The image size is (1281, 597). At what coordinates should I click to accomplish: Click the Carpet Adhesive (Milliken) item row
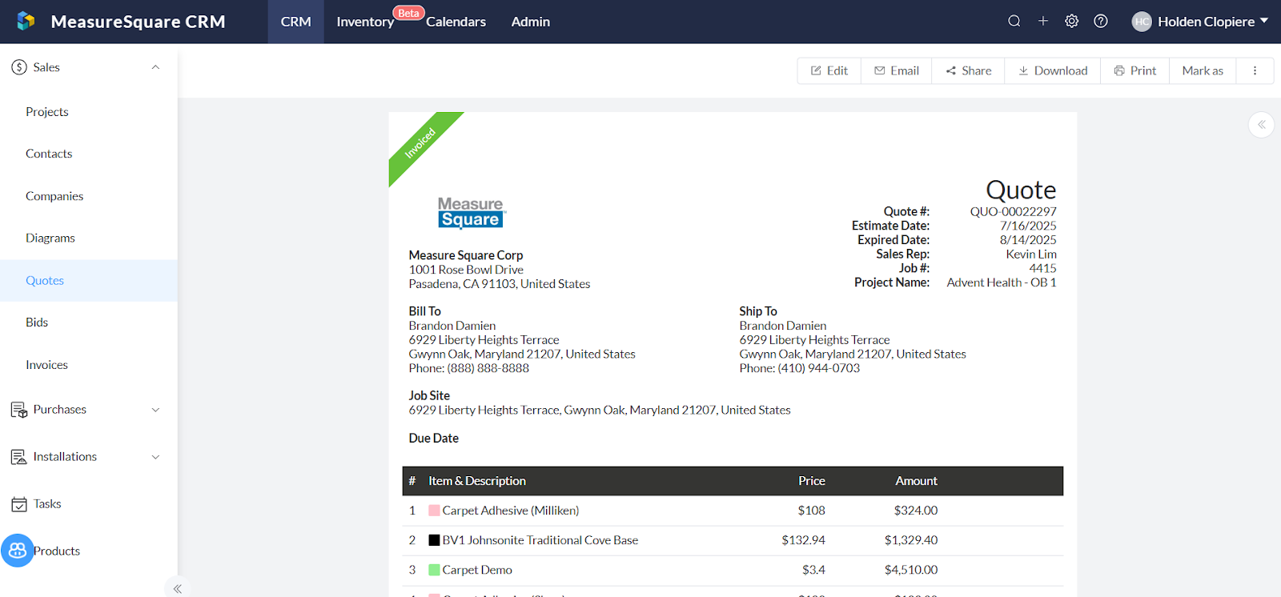coord(733,511)
